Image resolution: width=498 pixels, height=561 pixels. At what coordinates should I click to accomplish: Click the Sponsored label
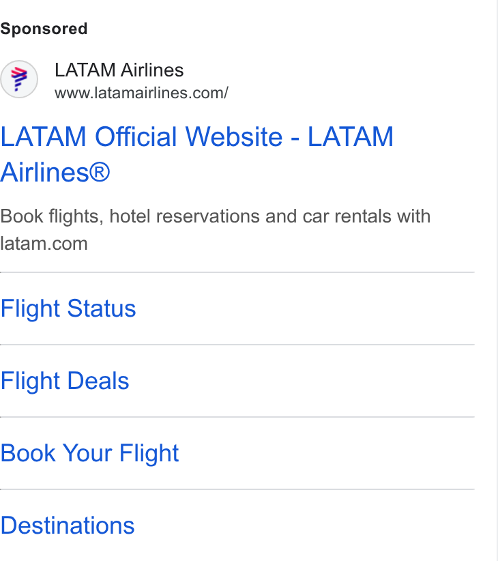pyautogui.click(x=44, y=29)
